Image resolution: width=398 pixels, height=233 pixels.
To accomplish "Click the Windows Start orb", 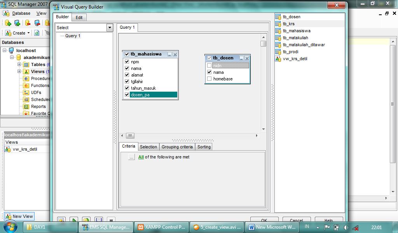I will (10, 227).
